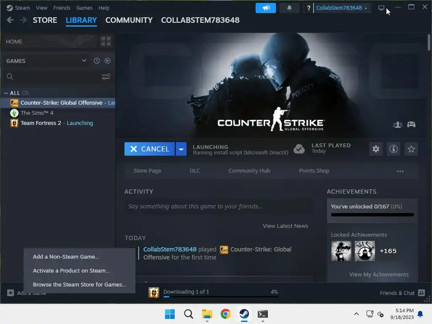The height and width of the screenshot is (324, 432).
Task: Click View Latest News
Action: [286, 226]
